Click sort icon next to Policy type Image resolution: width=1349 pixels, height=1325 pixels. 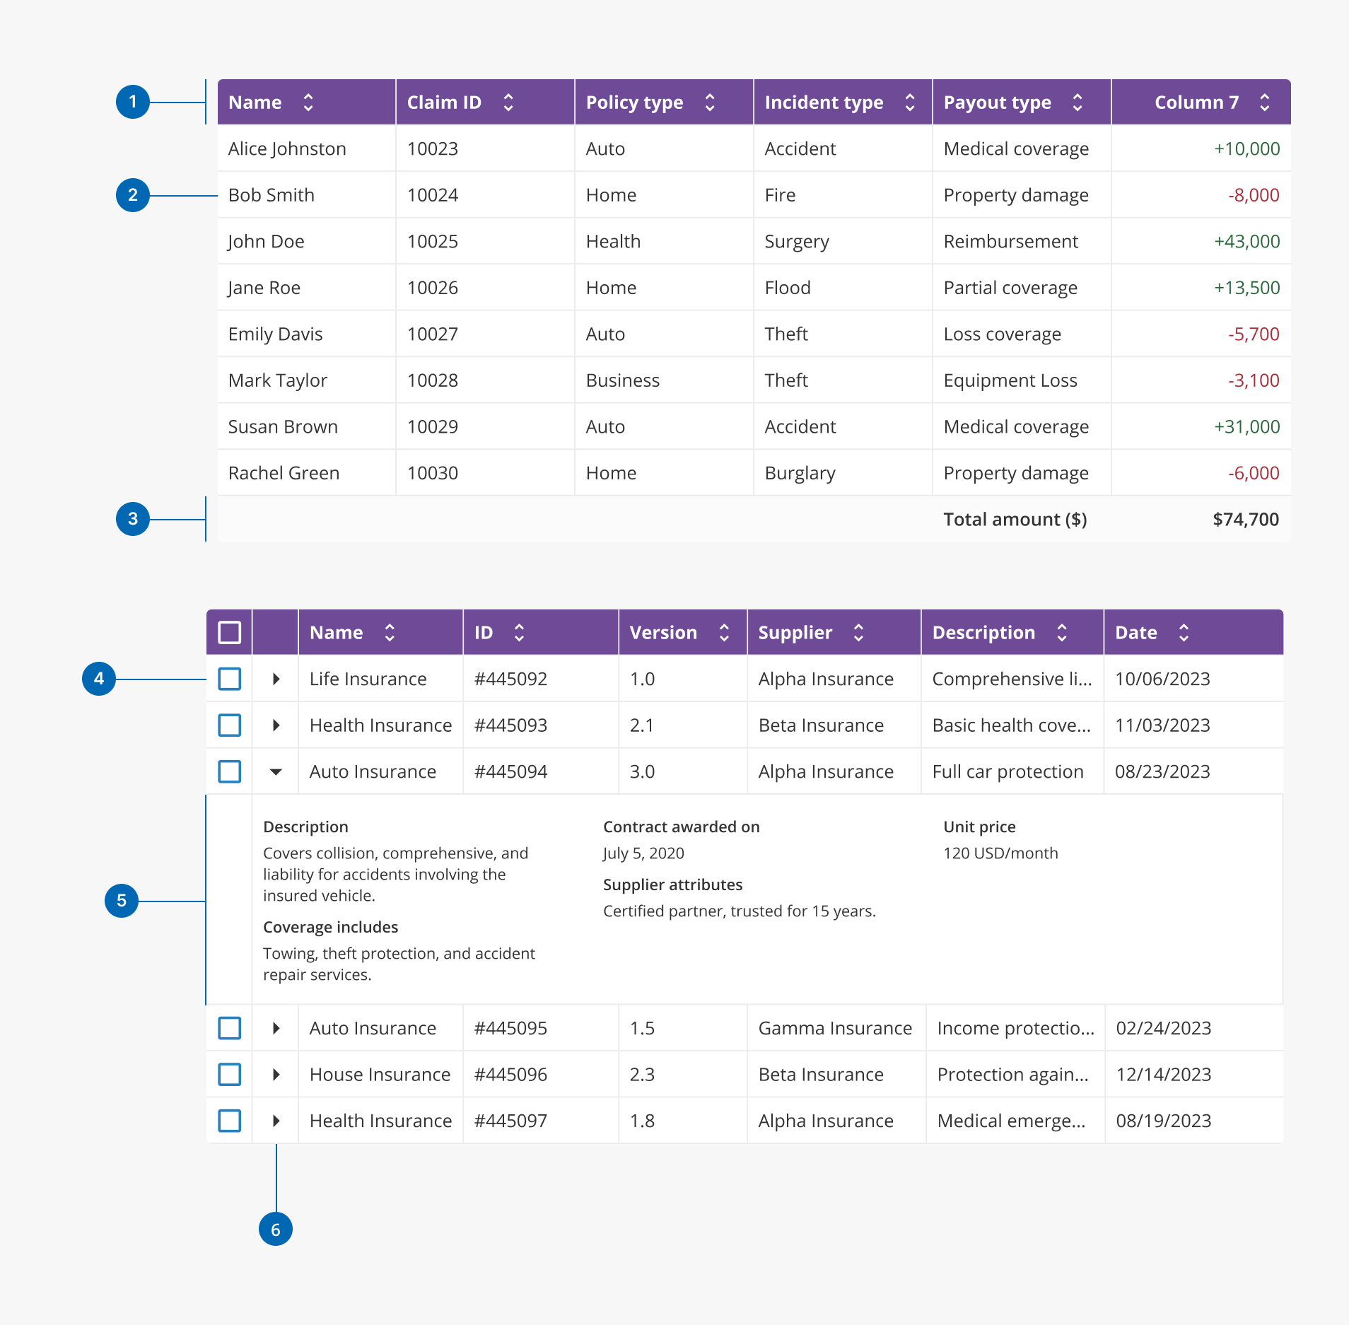pos(710,103)
